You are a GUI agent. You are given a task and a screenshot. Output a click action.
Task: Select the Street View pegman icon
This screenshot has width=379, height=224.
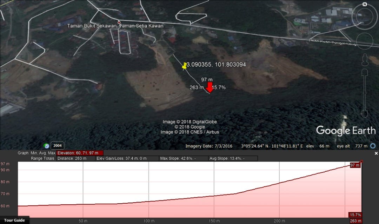tap(365, 59)
